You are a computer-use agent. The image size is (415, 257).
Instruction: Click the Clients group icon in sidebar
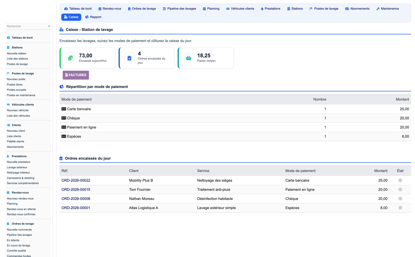[x=8, y=125]
